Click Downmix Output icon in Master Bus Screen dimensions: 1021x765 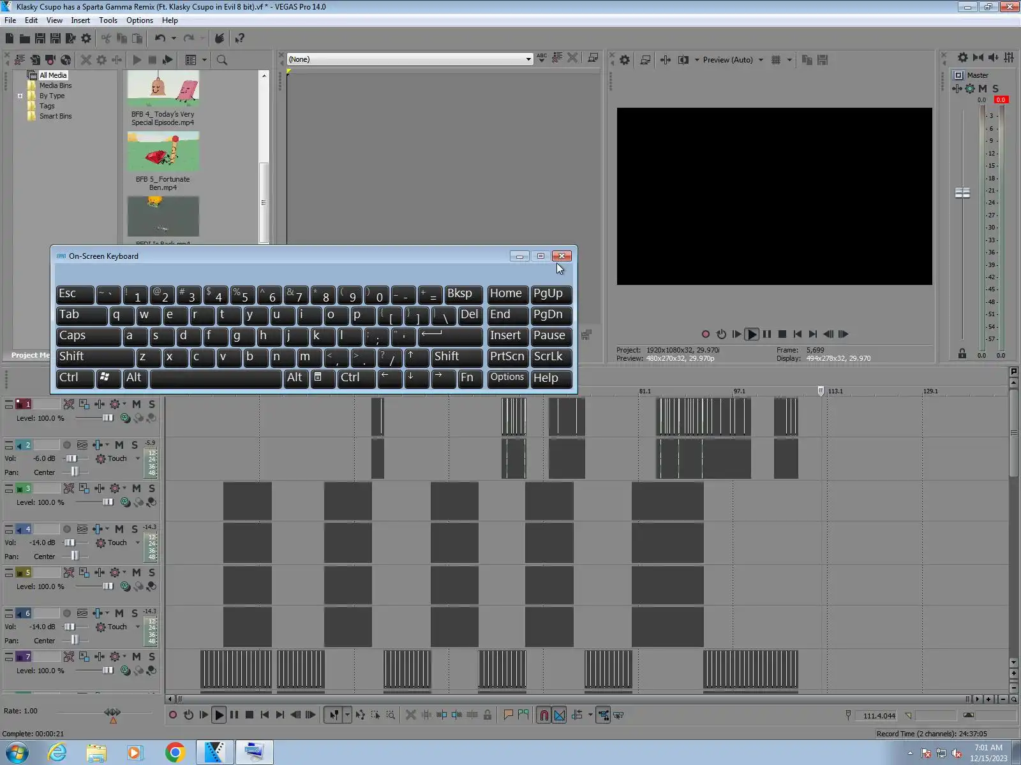coord(978,57)
